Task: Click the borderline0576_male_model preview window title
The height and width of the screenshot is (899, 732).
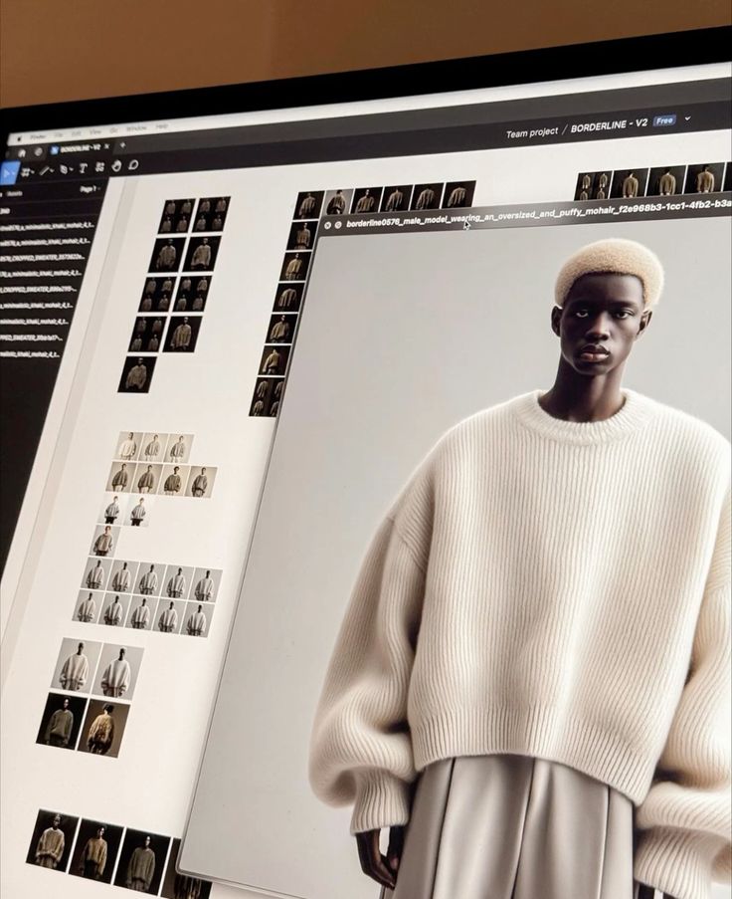Action: [538, 214]
